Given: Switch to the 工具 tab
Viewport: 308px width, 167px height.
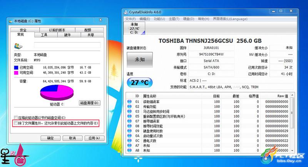Looking at the screenshot, I should pos(46,35).
